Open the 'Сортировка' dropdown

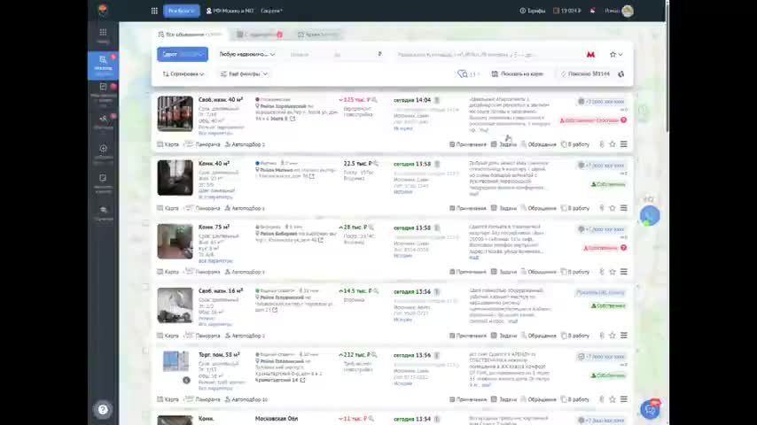[x=183, y=73]
